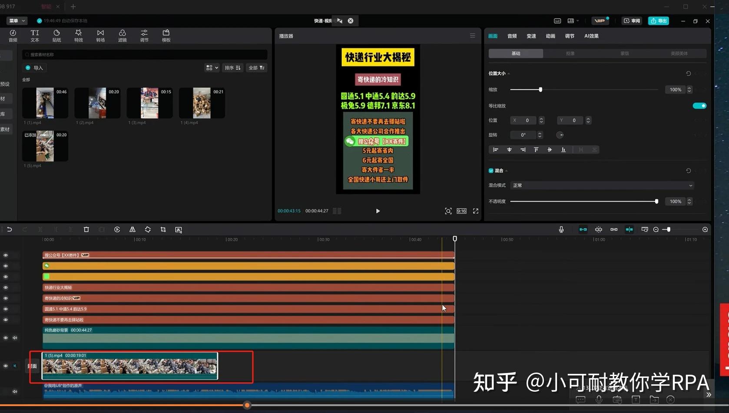Switch to the AI效果 tab
This screenshot has width=729, height=413.
(591, 36)
